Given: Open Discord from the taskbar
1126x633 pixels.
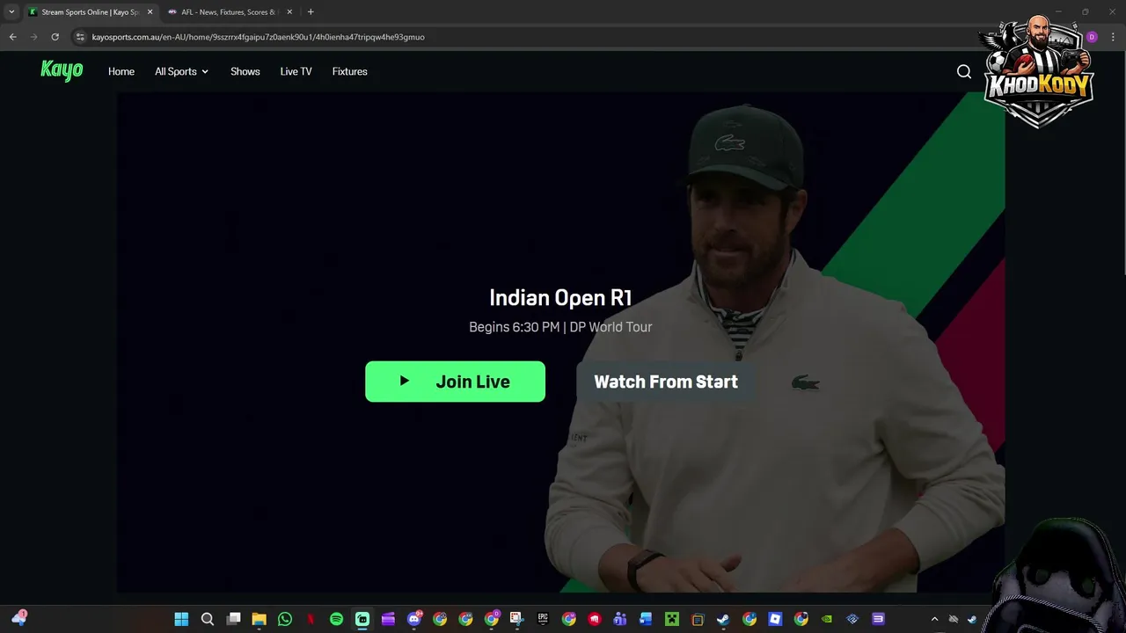Looking at the screenshot, I should point(414,619).
